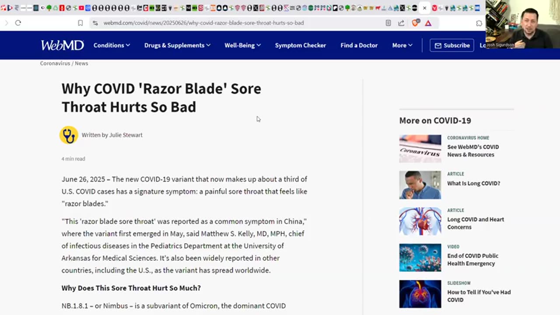Expand the Drugs & Supplements menu
560x315 pixels.
pyautogui.click(x=177, y=45)
